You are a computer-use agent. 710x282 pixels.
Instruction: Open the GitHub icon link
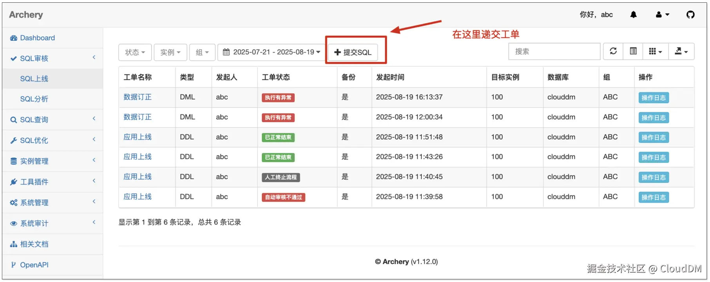690,14
